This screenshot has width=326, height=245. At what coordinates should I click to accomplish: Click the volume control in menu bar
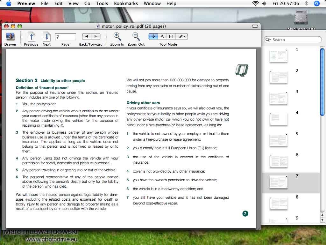click(x=264, y=4)
